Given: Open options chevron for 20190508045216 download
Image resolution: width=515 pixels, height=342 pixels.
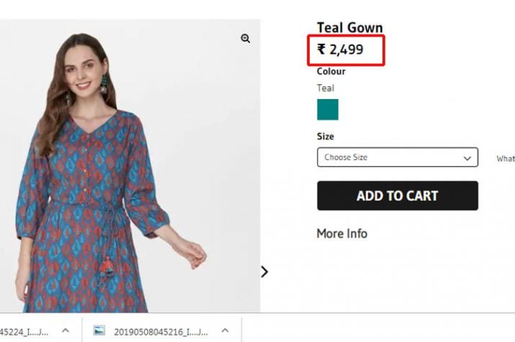Looking at the screenshot, I should (x=225, y=331).
